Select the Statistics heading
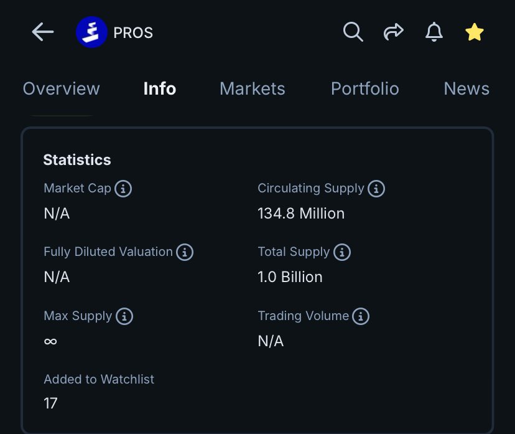Viewport: 515px width, 434px height. click(x=77, y=160)
